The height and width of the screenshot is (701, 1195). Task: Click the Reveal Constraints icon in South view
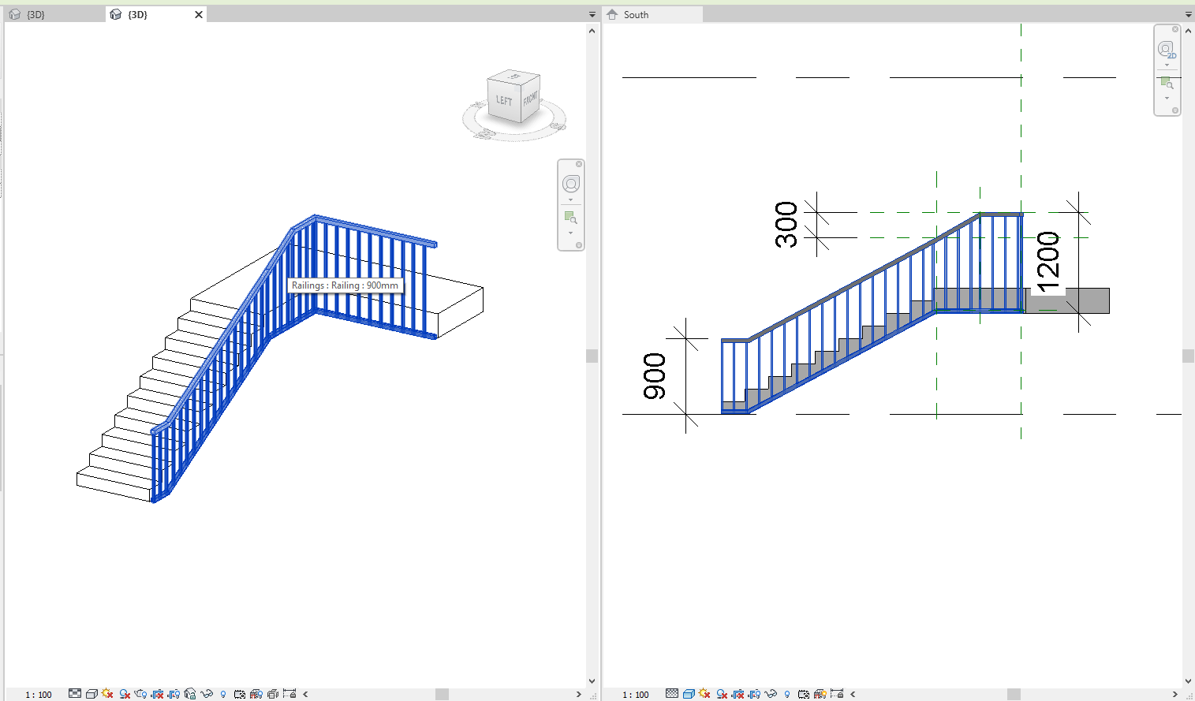(x=836, y=693)
